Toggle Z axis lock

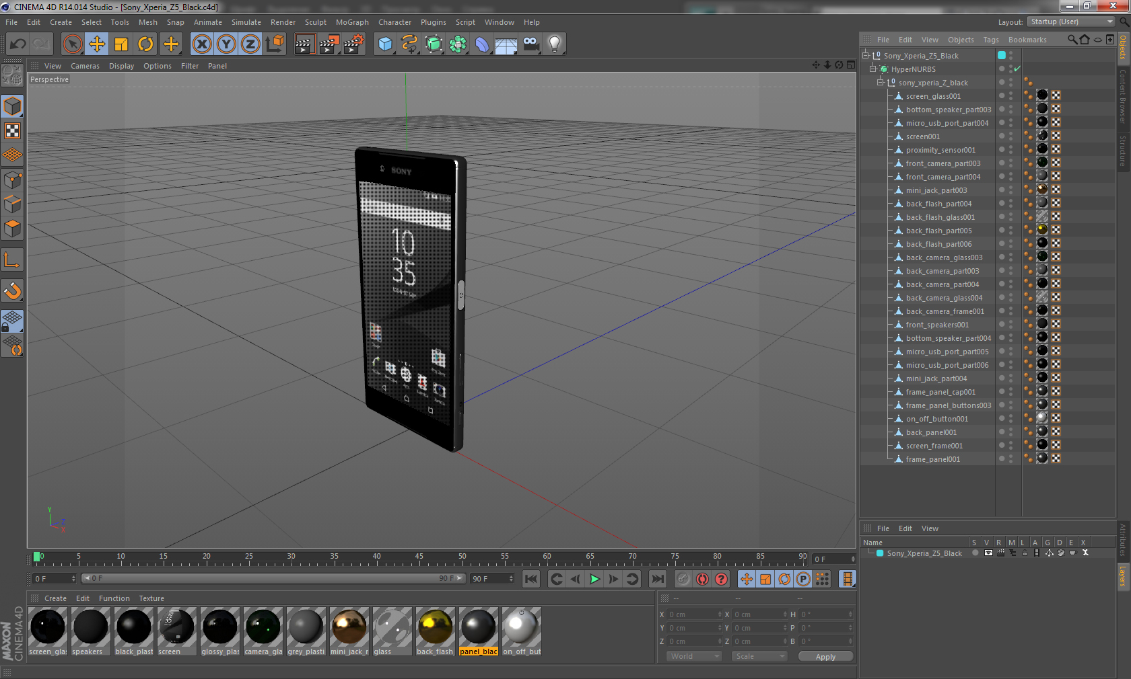click(x=250, y=44)
